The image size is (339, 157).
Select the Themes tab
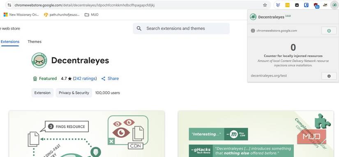(x=35, y=42)
